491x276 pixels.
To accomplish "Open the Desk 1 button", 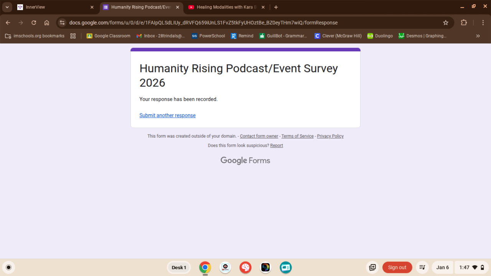I will (x=179, y=268).
